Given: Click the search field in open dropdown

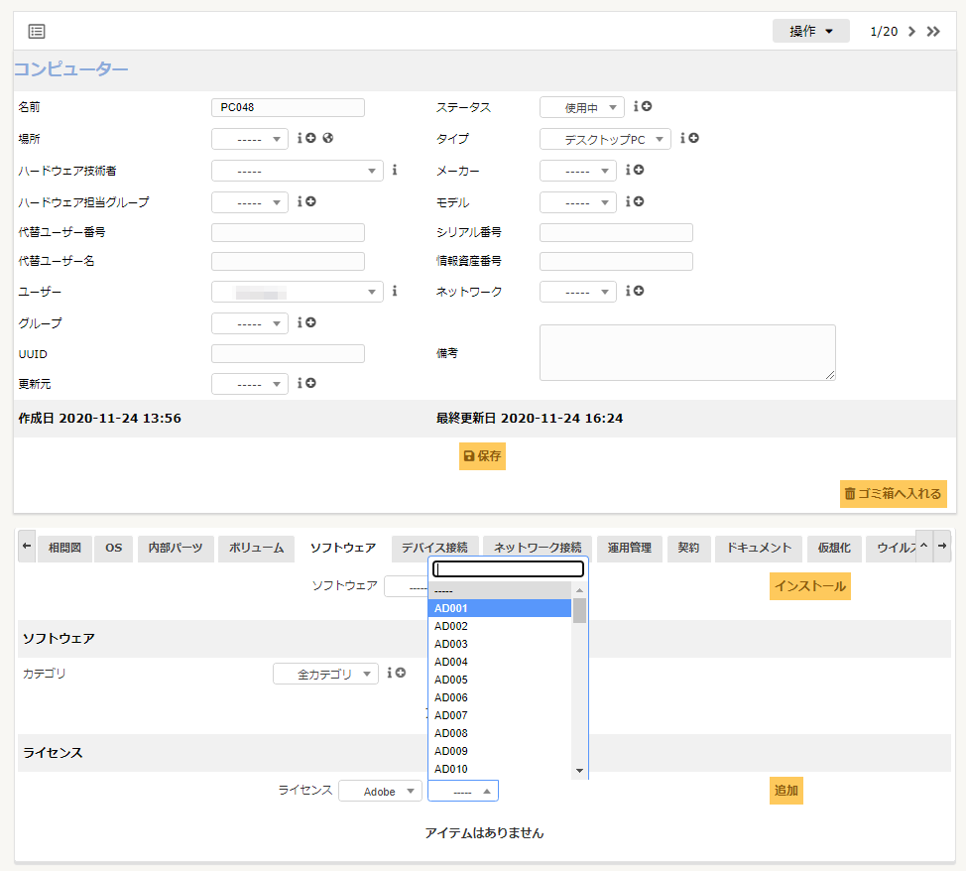Looking at the screenshot, I should (x=508, y=569).
